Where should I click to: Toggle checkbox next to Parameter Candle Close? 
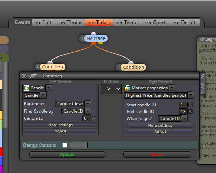[94, 104]
